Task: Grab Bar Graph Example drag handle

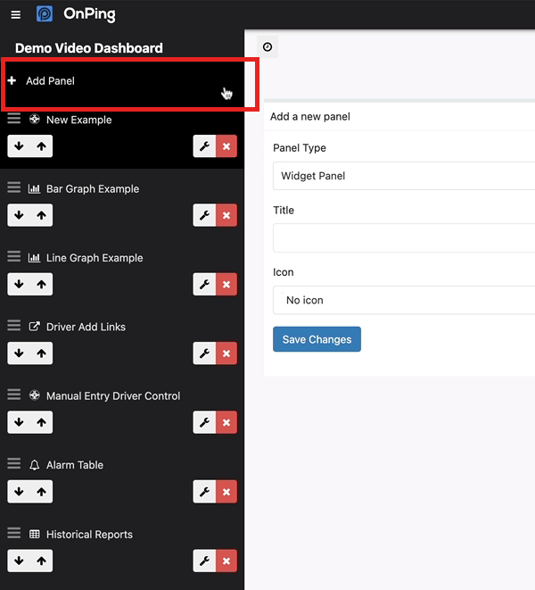Action: [x=14, y=187]
